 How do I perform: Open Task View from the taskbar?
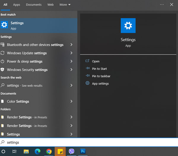[x=14, y=152]
